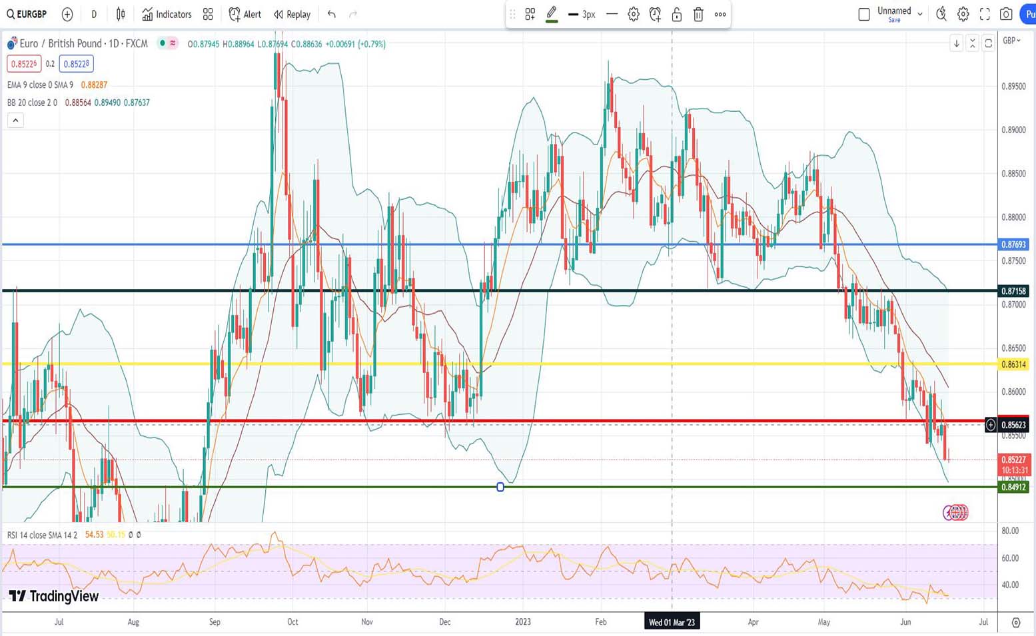This screenshot has width=1036, height=636.
Task: Open the GBP currency dropdown
Action: coord(1011,41)
